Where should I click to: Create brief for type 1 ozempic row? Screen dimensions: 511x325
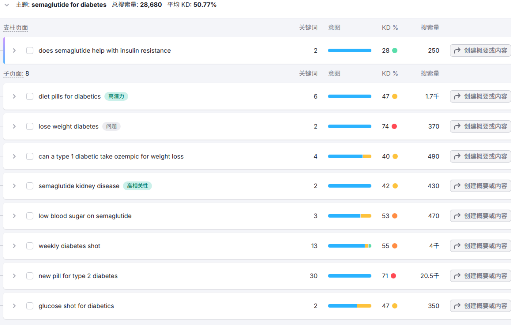point(480,157)
